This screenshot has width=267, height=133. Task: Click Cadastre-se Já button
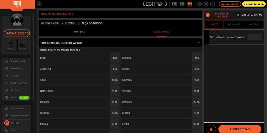254,4
